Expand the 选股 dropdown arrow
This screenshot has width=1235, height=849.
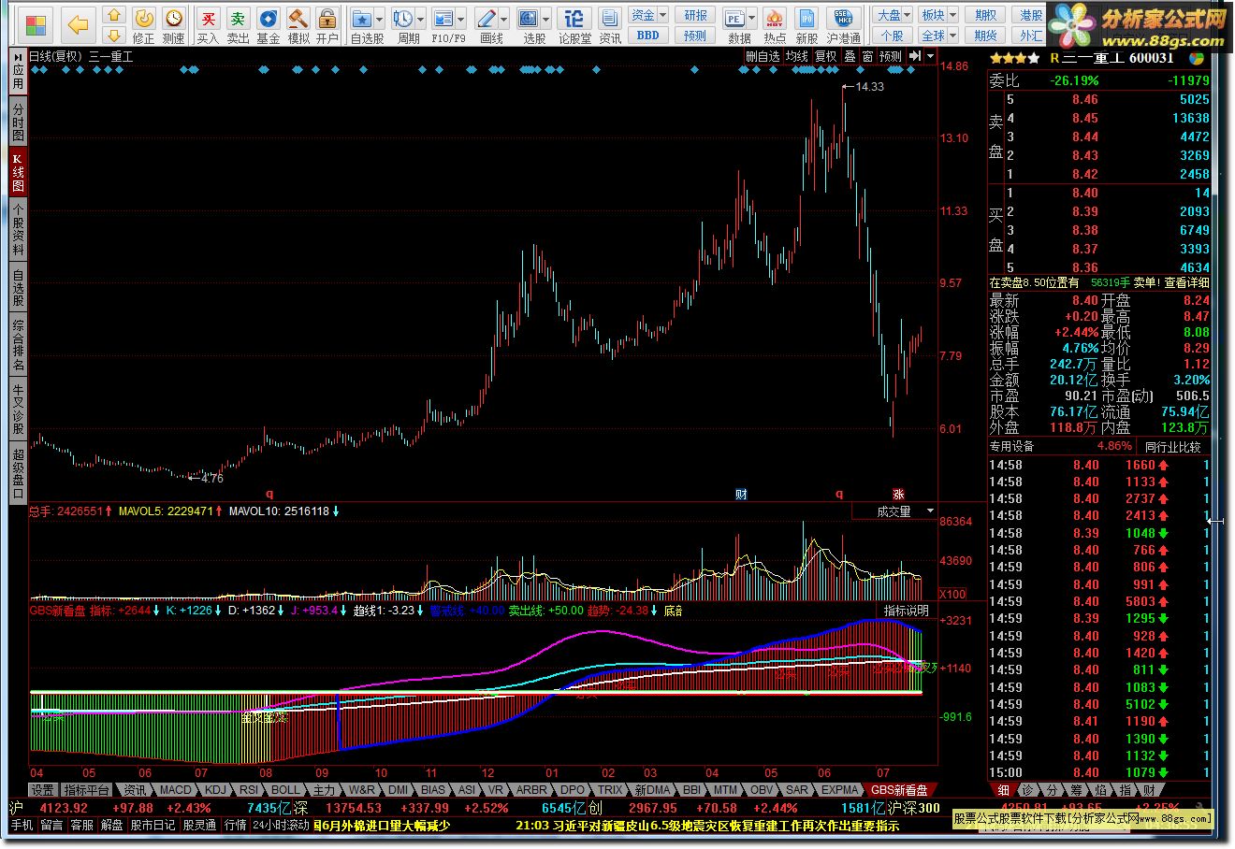[x=546, y=18]
